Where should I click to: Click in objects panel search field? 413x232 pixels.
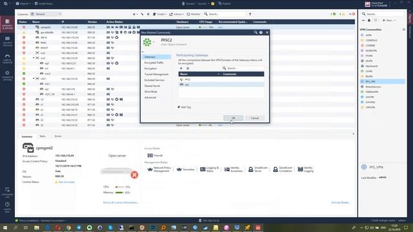click(383, 14)
